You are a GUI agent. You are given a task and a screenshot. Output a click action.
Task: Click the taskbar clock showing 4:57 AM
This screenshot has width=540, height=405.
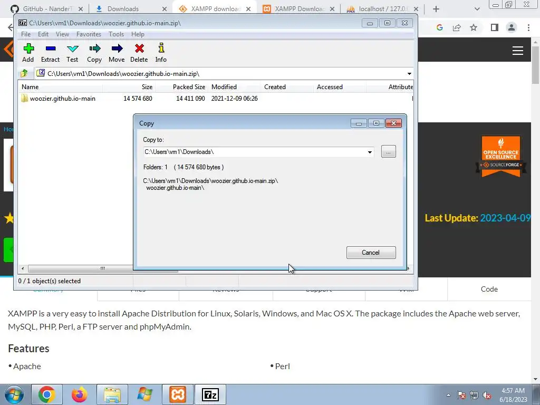[x=513, y=395]
